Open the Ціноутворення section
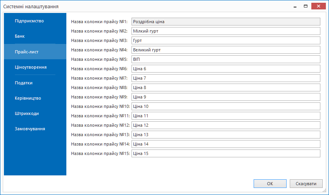Viewport: 329px width, 195px height. (31, 67)
